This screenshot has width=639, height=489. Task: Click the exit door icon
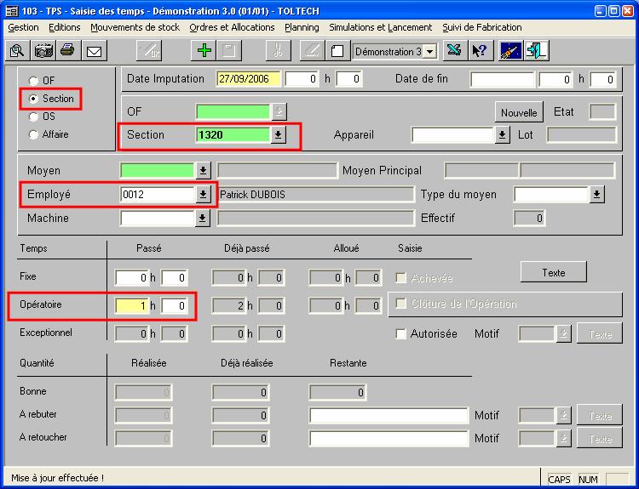click(x=537, y=50)
